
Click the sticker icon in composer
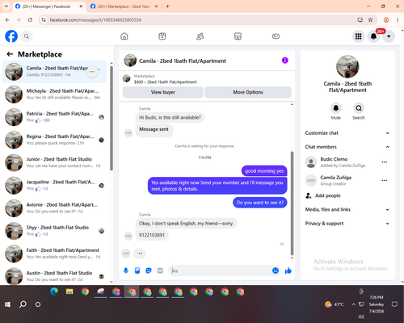pyautogui.click(x=149, y=271)
